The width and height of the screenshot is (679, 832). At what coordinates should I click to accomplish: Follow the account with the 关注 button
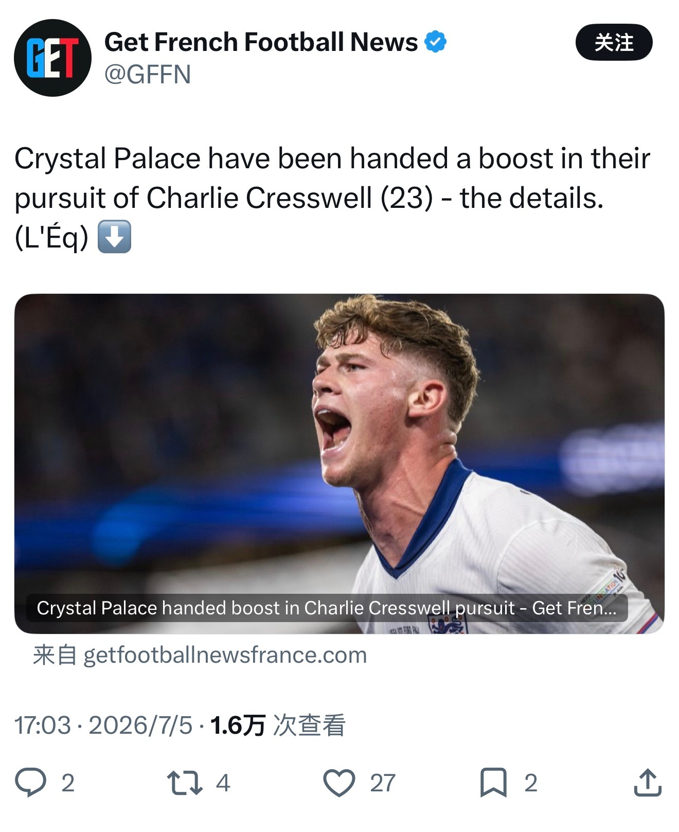[x=614, y=42]
